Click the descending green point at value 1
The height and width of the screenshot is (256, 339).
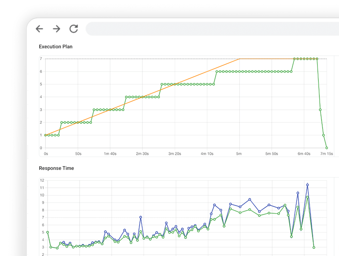click(x=323, y=135)
